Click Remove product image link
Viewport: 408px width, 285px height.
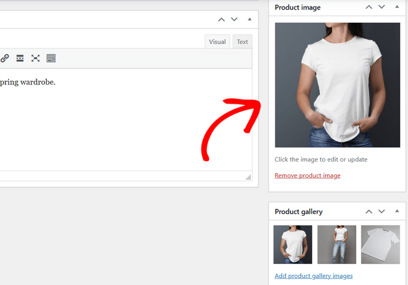tap(307, 175)
